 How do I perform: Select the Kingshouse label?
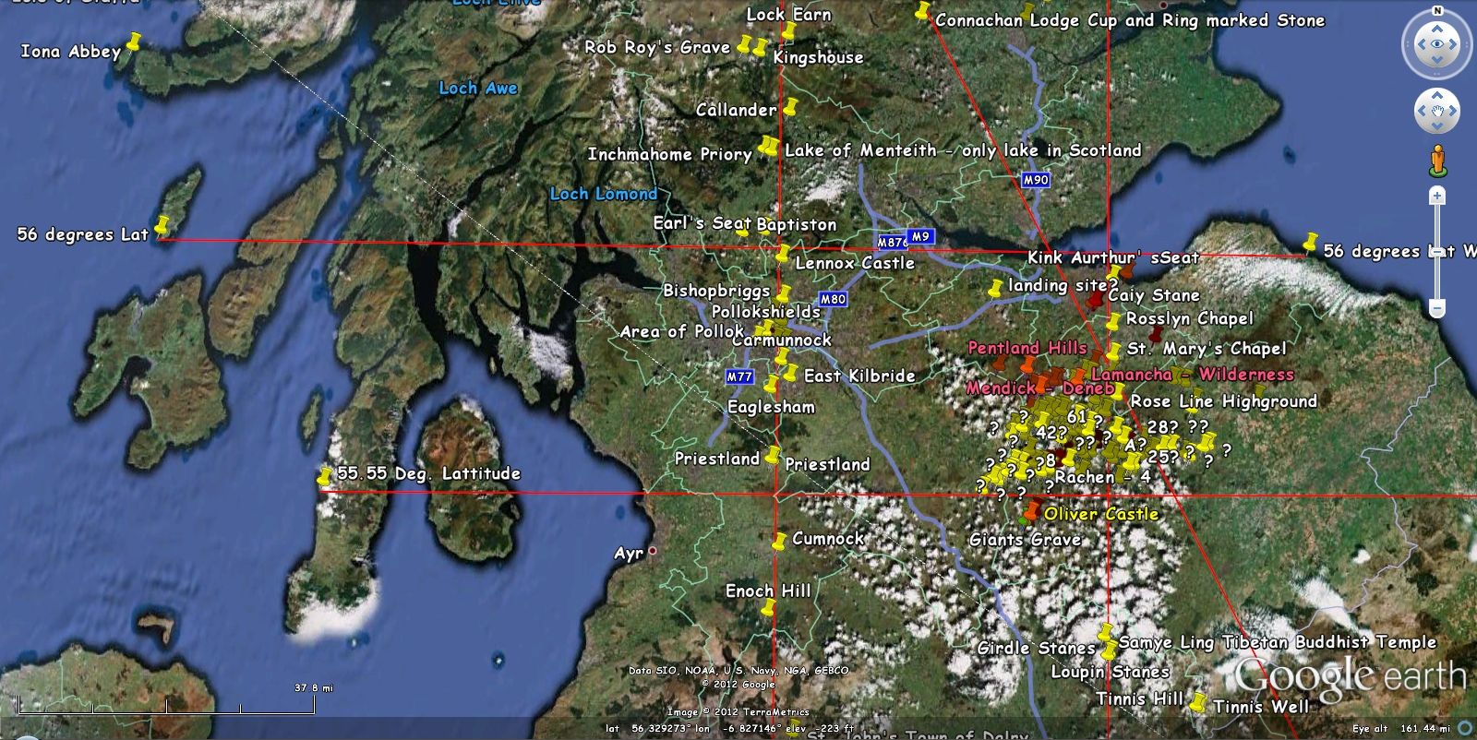[x=818, y=57]
